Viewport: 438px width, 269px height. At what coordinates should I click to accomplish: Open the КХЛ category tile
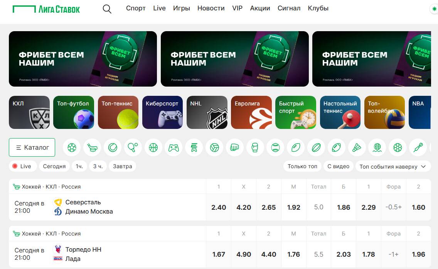29,112
